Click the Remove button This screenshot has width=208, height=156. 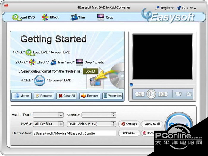(x=90, y=96)
